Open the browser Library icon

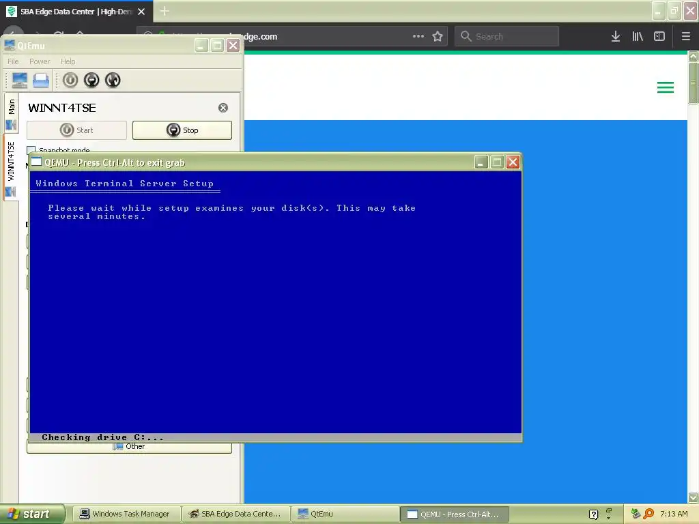pyautogui.click(x=638, y=36)
